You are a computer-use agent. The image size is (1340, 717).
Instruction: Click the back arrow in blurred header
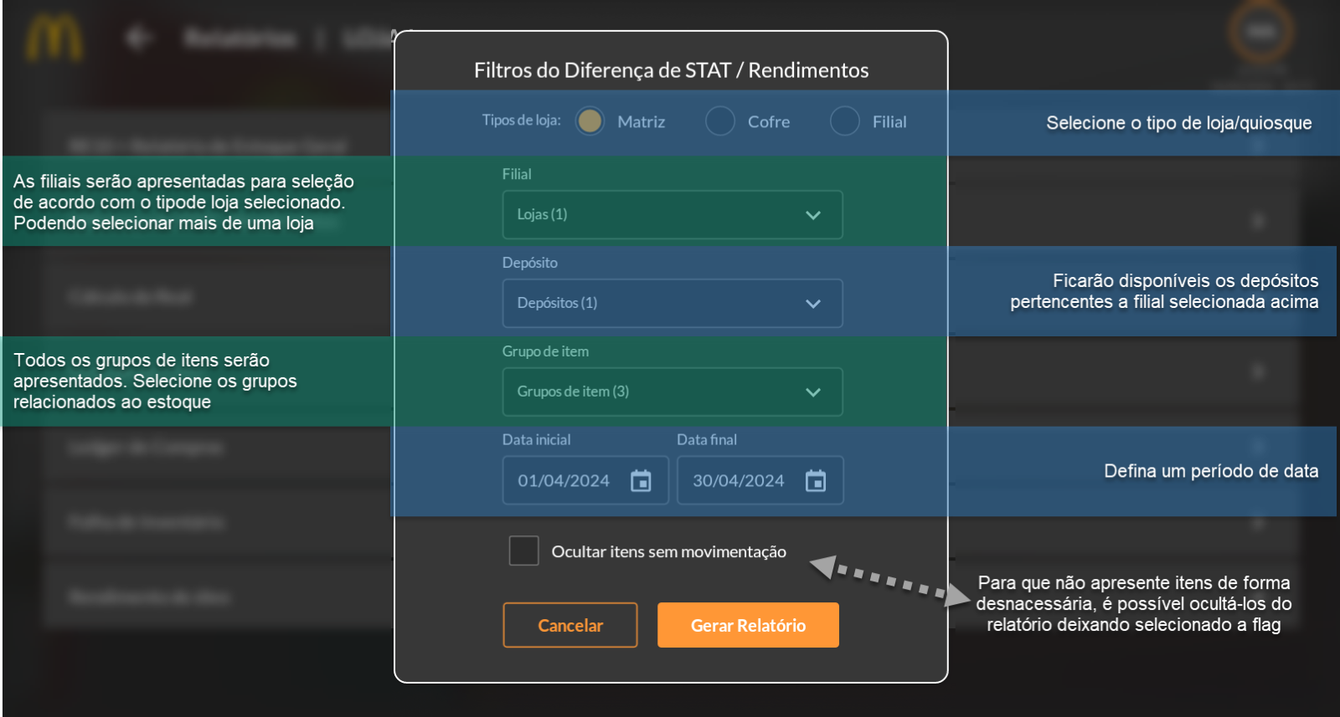click(138, 38)
